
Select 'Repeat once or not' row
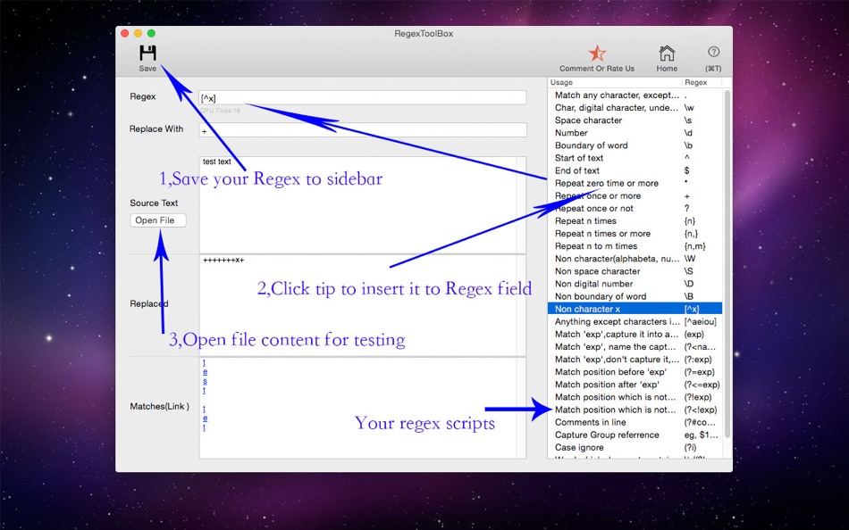point(635,208)
